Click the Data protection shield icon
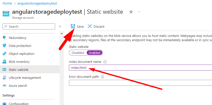Viewport: 212px width, 105px height. tap(4, 46)
